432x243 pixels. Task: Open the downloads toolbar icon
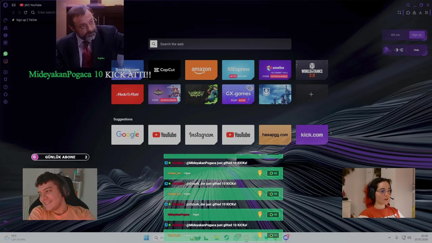click(420, 12)
